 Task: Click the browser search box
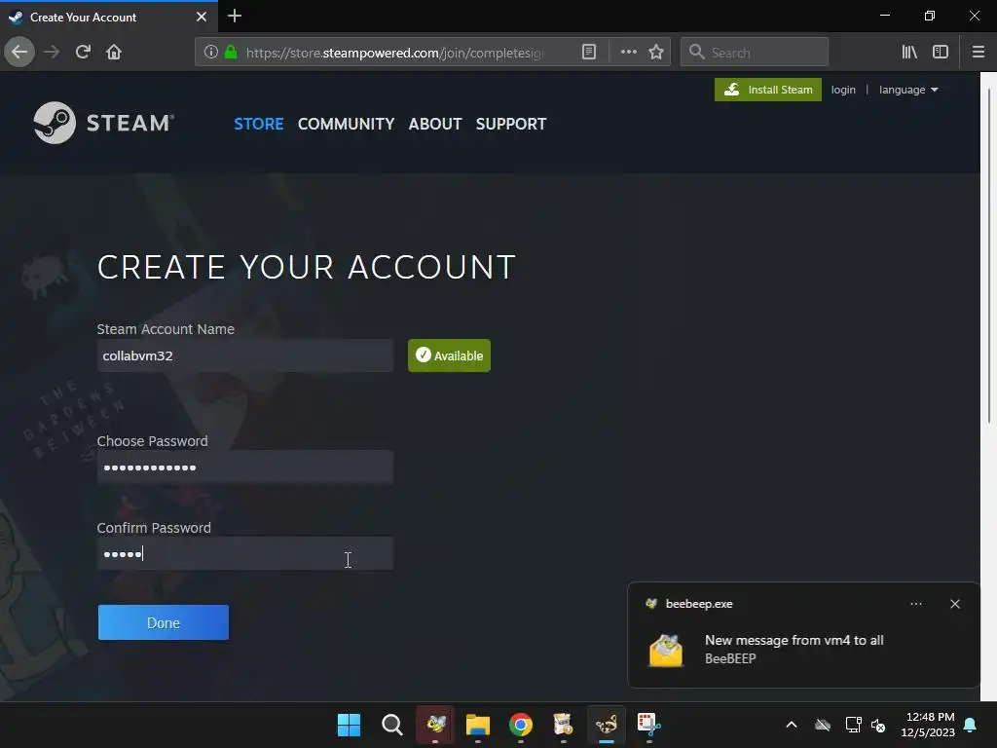pos(755,53)
